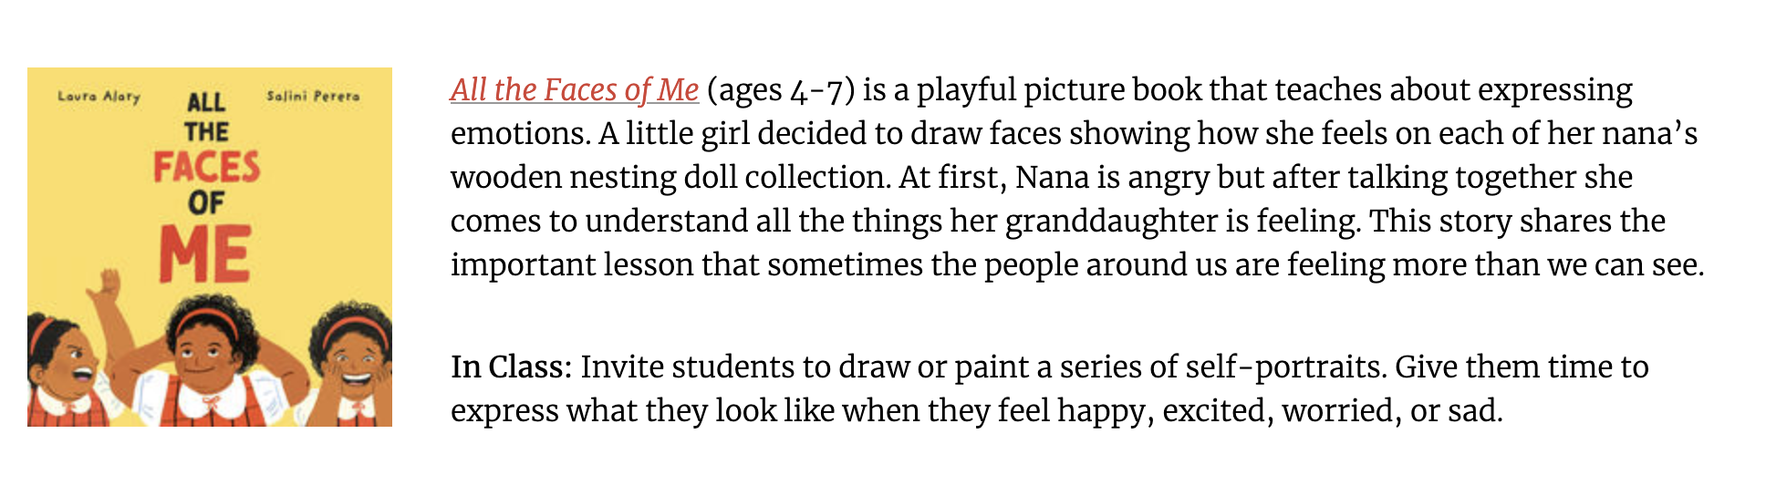Click the large red "ME" on cover
Image resolution: width=1766 pixels, height=496 pixels.
(x=205, y=253)
